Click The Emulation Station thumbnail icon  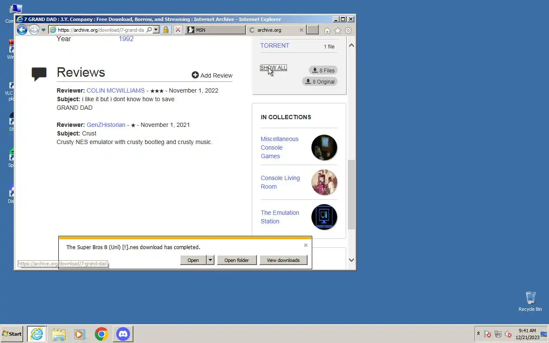(324, 217)
